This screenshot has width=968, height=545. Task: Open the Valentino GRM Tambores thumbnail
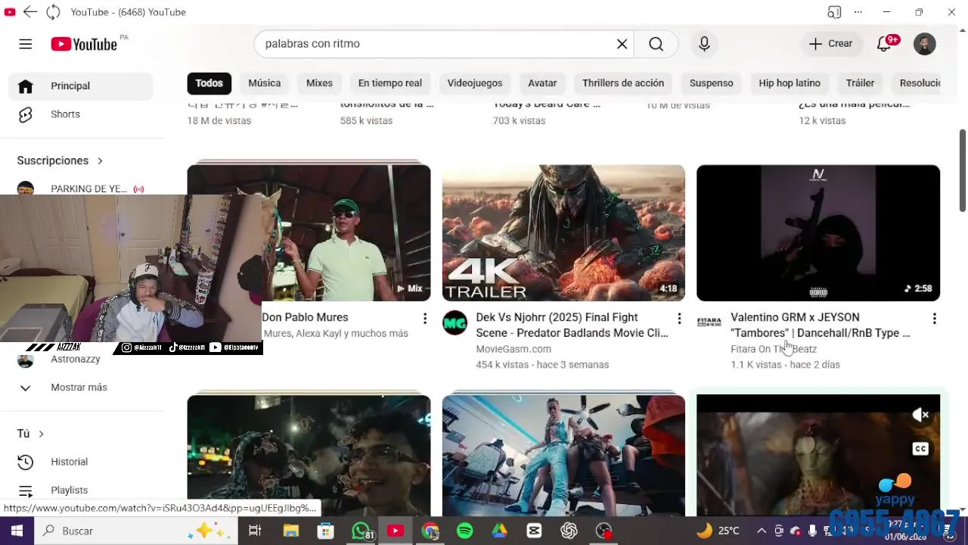coord(818,232)
